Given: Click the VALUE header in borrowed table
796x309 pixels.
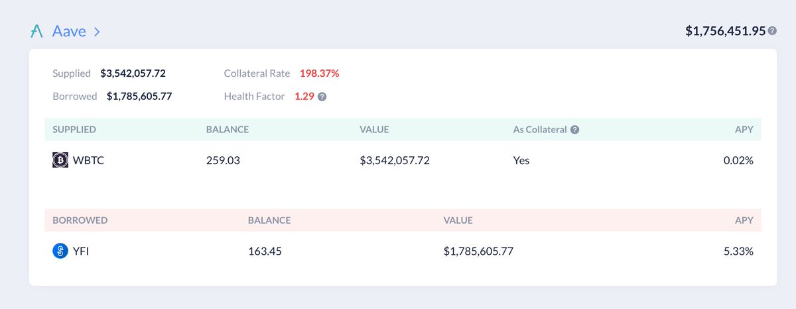Looking at the screenshot, I should (458, 220).
